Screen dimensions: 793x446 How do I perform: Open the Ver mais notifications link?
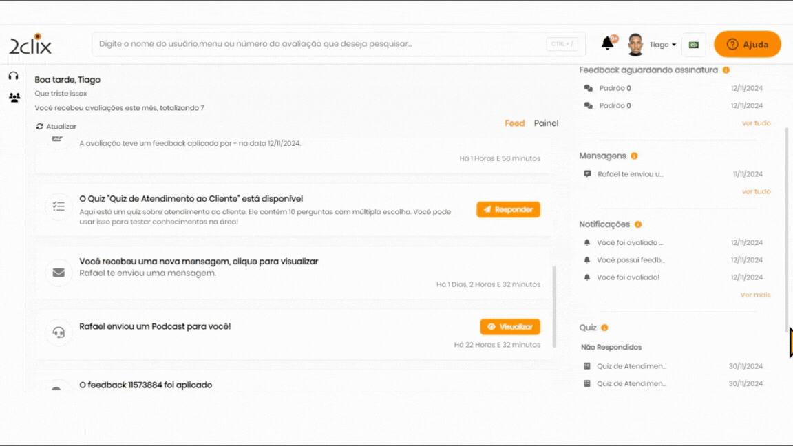coord(755,295)
